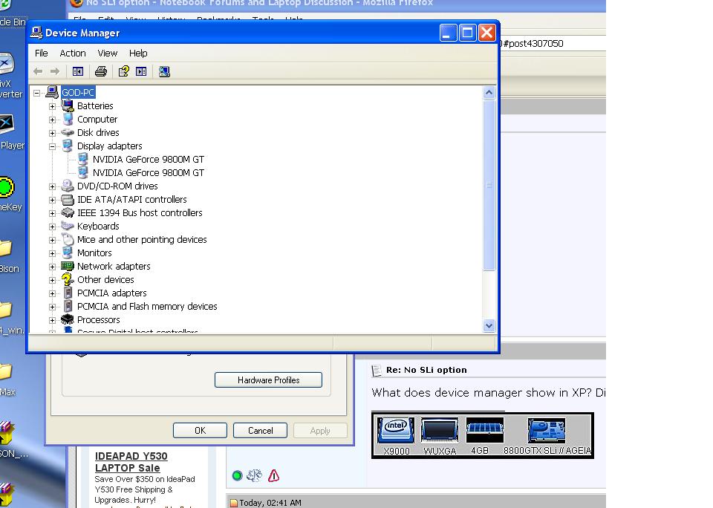Select the Disk drives category icon
Viewport: 713px width, 508px height.
click(68, 132)
